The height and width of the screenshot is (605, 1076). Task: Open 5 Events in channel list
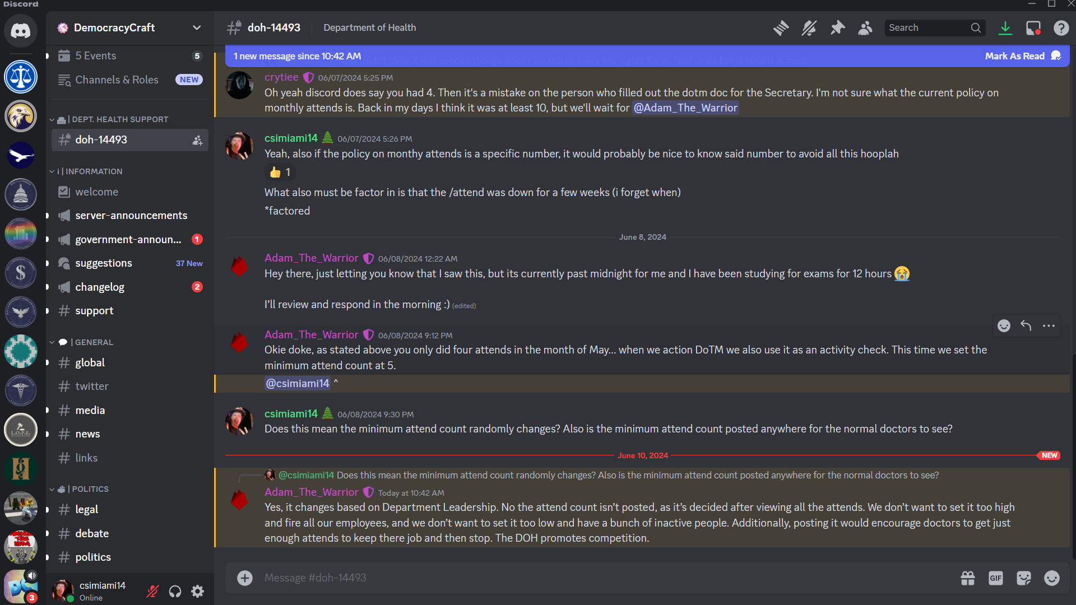click(x=130, y=55)
